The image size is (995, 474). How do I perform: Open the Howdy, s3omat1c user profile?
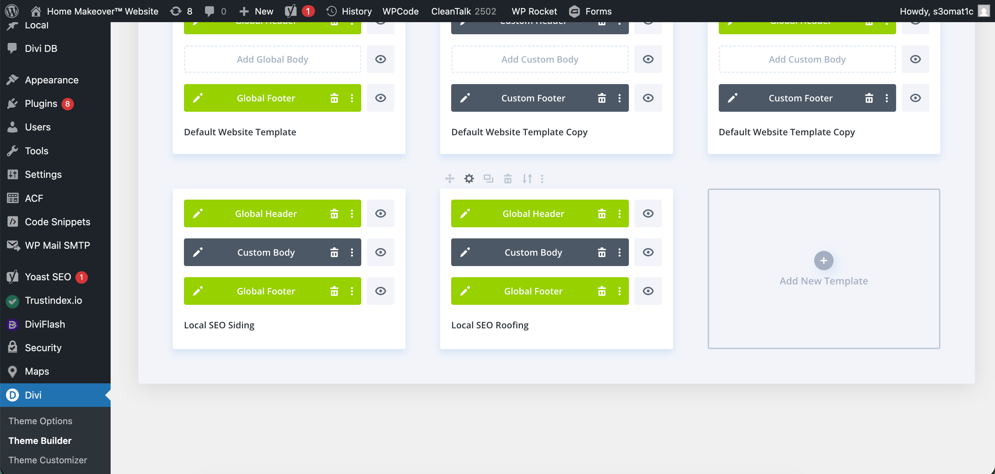pos(945,11)
